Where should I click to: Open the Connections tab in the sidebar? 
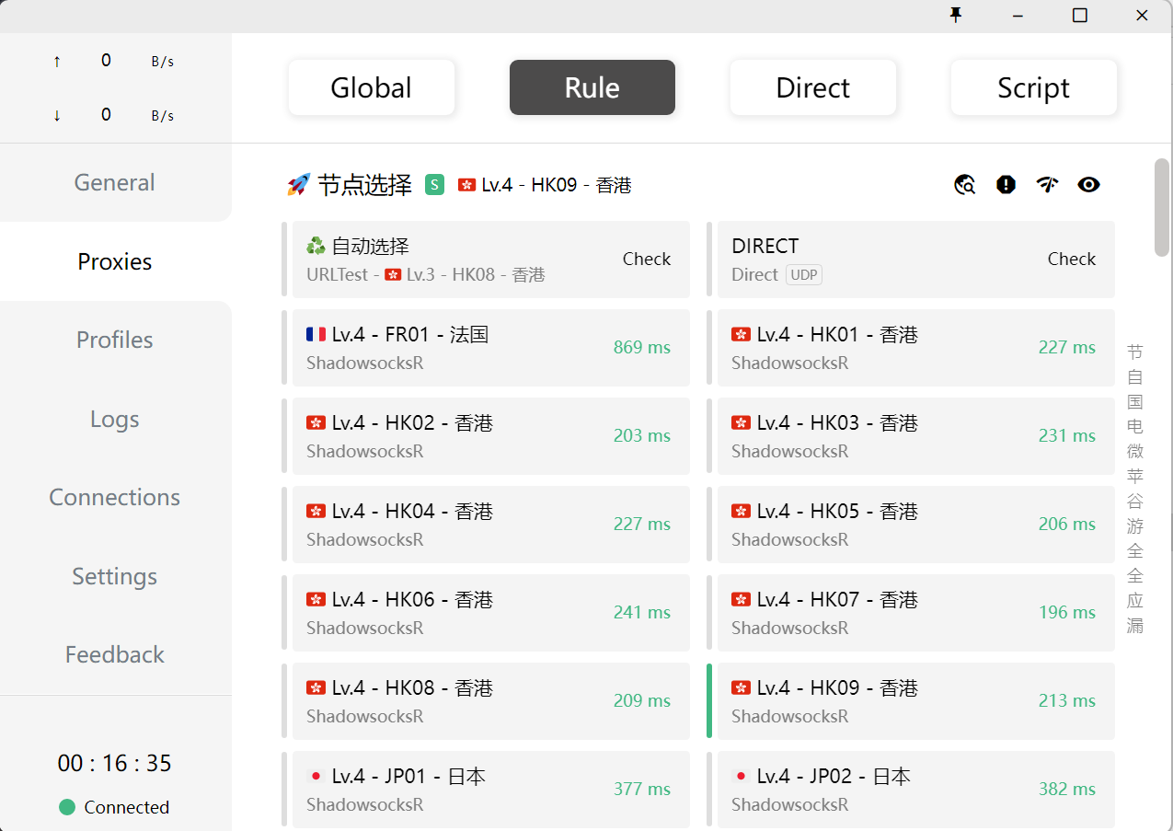(115, 497)
